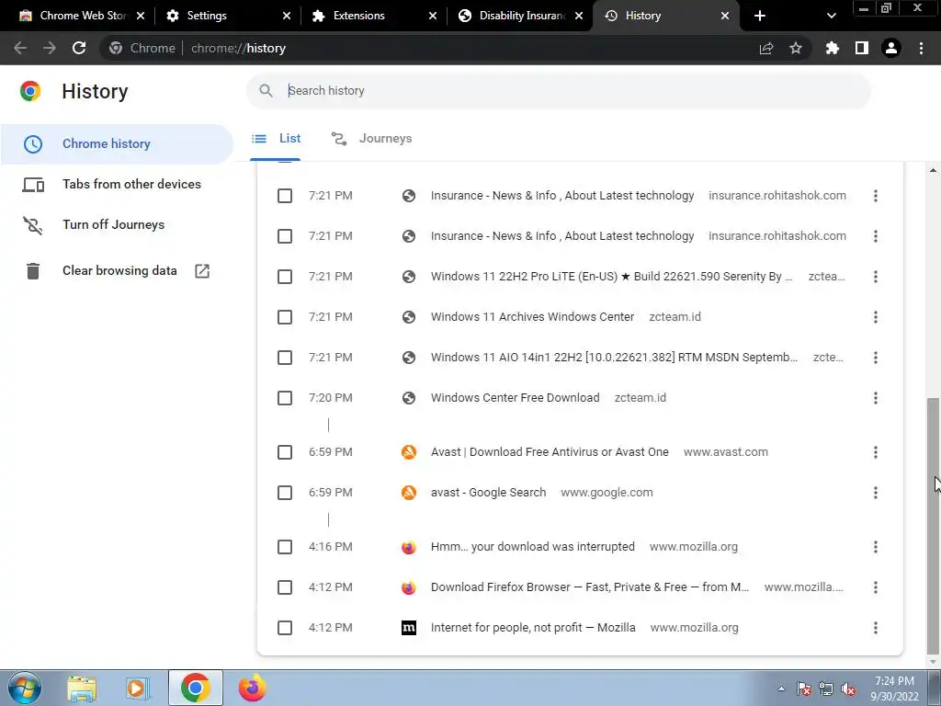Click the Avast icon of Avast Download Free Antivirus entry
Viewport: 941px width, 706px height.
coord(409,452)
